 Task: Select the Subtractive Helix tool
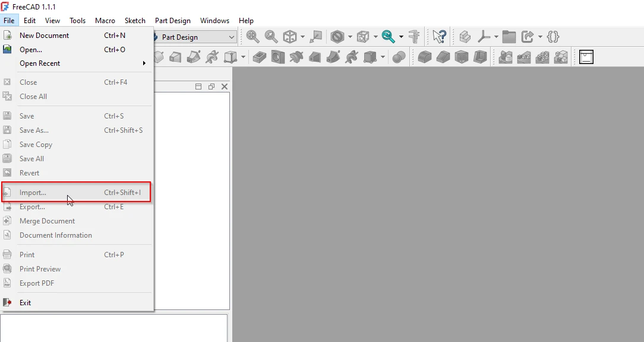click(x=352, y=57)
